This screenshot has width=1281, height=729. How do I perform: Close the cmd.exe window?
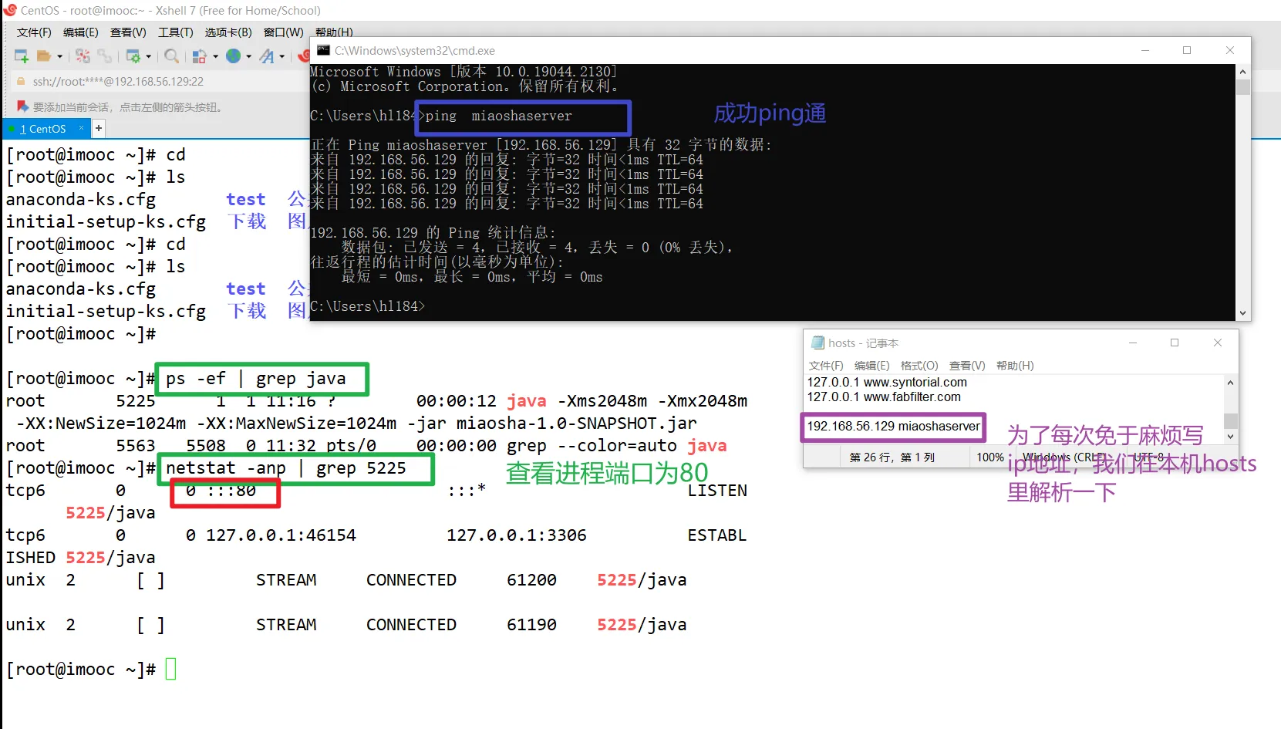coord(1229,50)
